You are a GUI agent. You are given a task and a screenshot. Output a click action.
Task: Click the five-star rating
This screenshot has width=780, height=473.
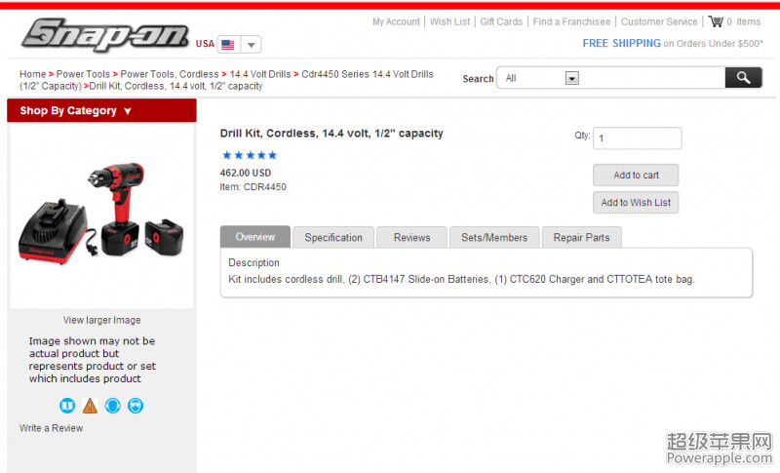250,155
